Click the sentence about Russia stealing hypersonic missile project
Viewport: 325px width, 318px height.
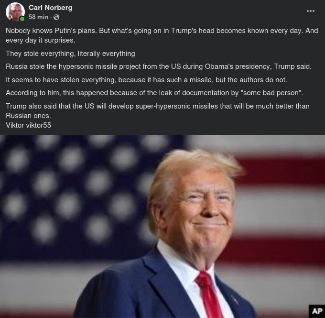(x=159, y=66)
